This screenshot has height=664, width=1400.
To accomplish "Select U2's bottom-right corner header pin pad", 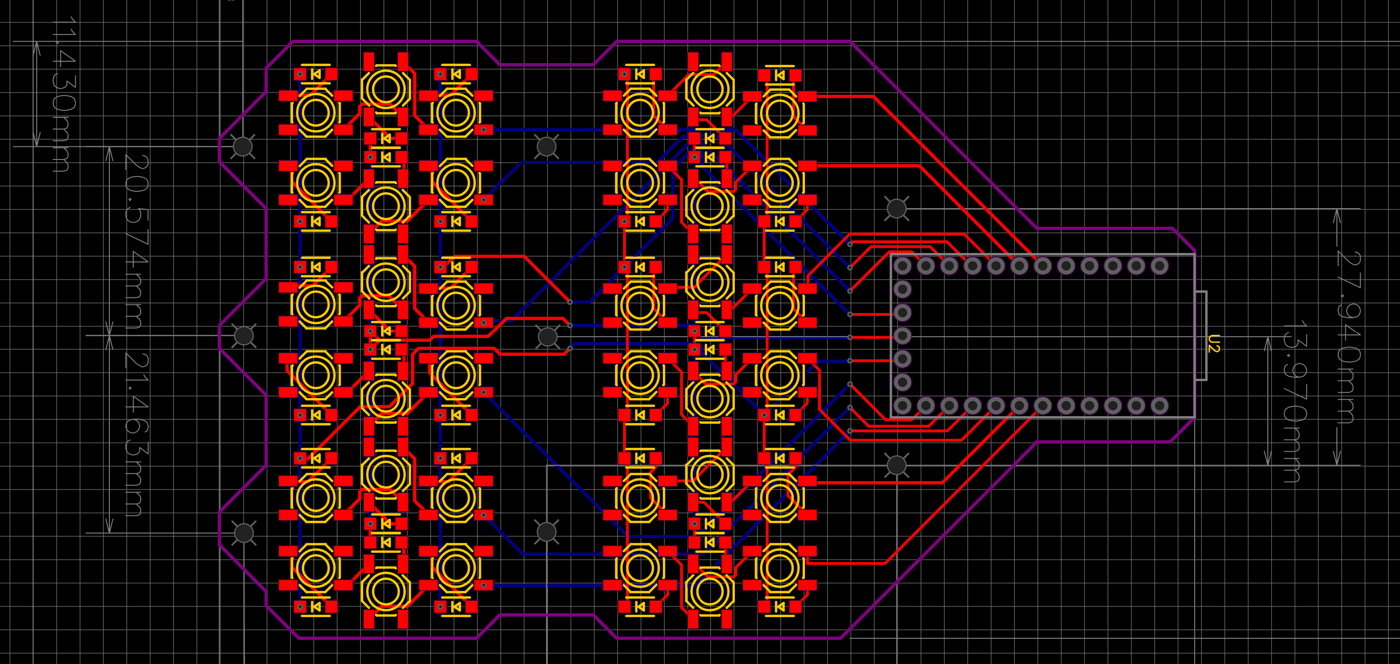I will (1159, 405).
